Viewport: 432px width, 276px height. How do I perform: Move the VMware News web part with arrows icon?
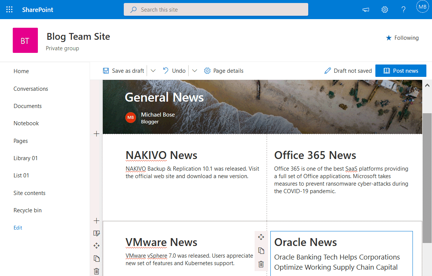click(x=261, y=237)
